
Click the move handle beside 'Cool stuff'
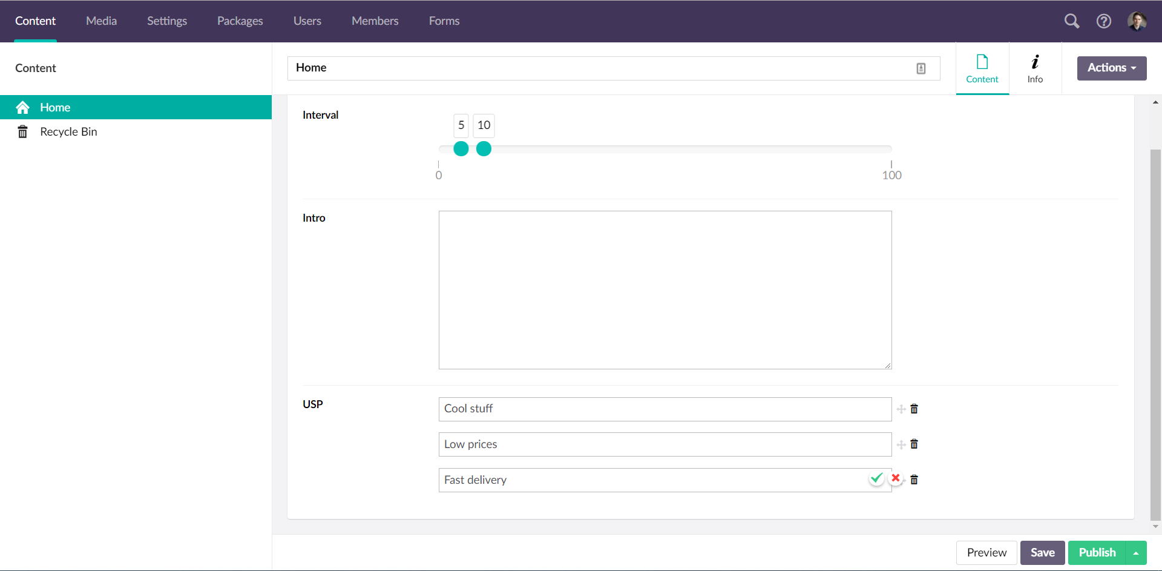click(901, 409)
